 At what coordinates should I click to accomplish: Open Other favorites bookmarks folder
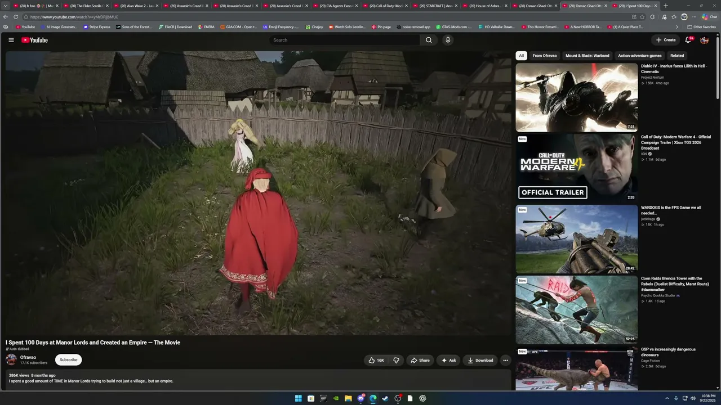(701, 27)
